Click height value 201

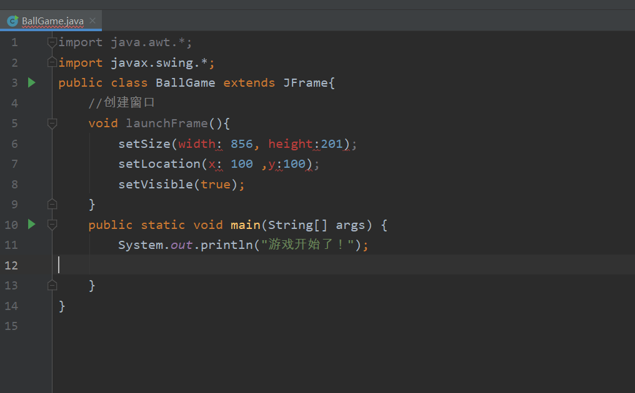[332, 144]
